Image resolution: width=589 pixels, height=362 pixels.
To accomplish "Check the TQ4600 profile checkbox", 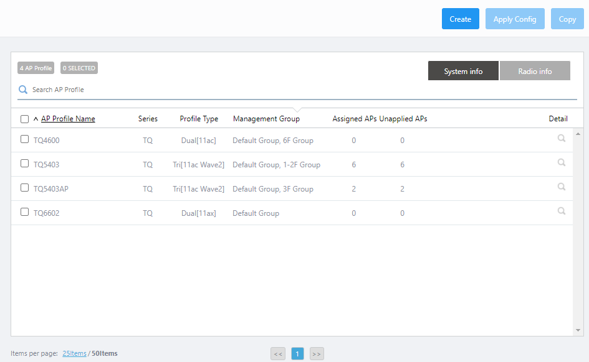I will click(25, 139).
